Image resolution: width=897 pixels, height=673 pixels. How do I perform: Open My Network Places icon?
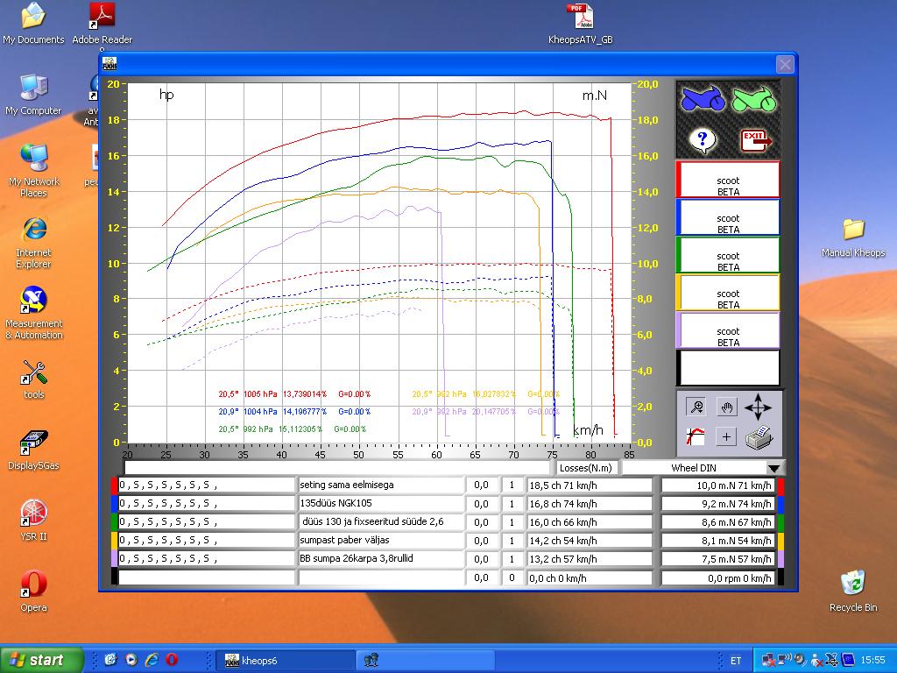pyautogui.click(x=33, y=171)
